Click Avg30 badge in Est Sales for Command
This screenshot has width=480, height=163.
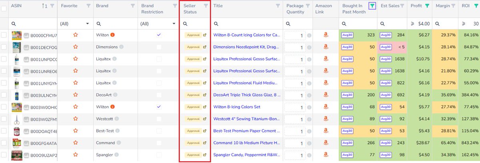pos(386,143)
